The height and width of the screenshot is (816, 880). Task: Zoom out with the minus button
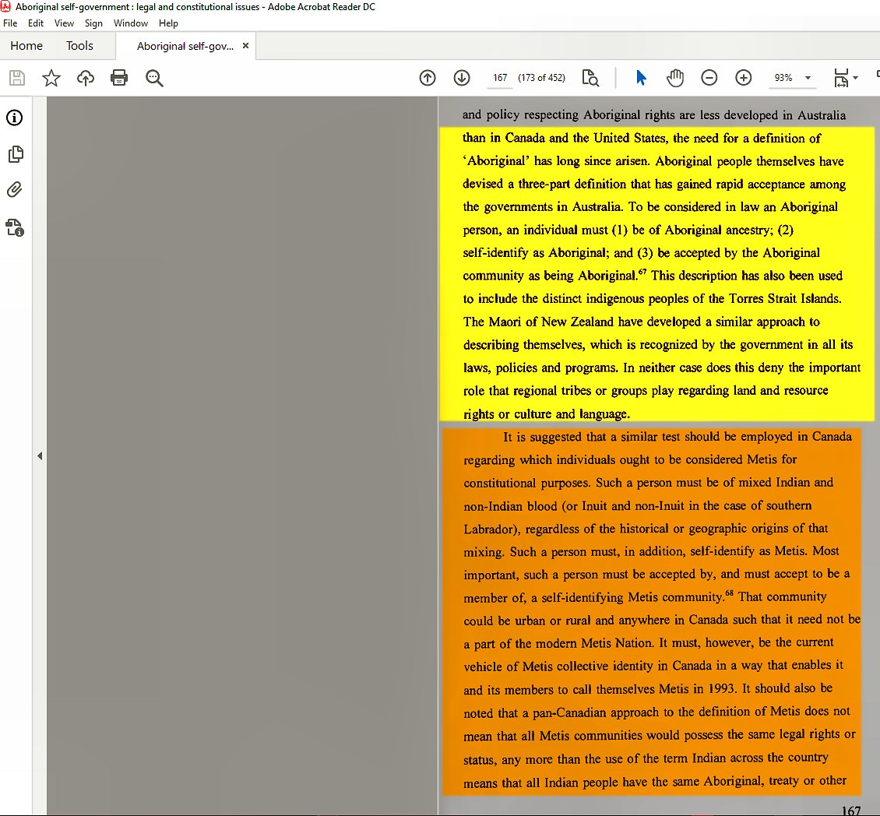click(x=709, y=77)
